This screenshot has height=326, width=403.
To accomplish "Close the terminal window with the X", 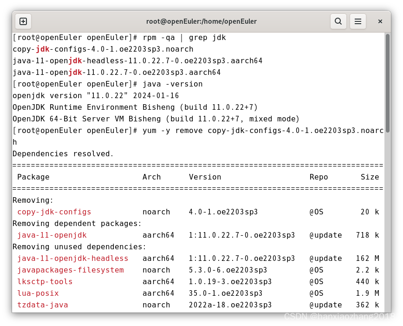I will (x=380, y=21).
